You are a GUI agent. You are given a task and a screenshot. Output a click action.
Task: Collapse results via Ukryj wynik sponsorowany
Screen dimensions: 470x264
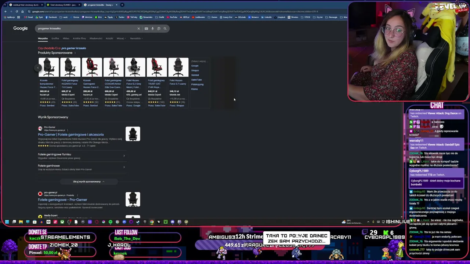tap(88, 181)
